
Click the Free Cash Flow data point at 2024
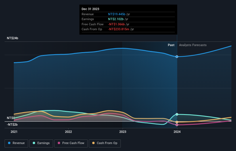click(177, 125)
